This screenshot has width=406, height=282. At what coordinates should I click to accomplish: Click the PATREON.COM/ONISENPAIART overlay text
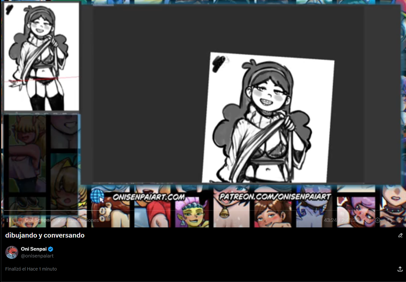pos(275,197)
